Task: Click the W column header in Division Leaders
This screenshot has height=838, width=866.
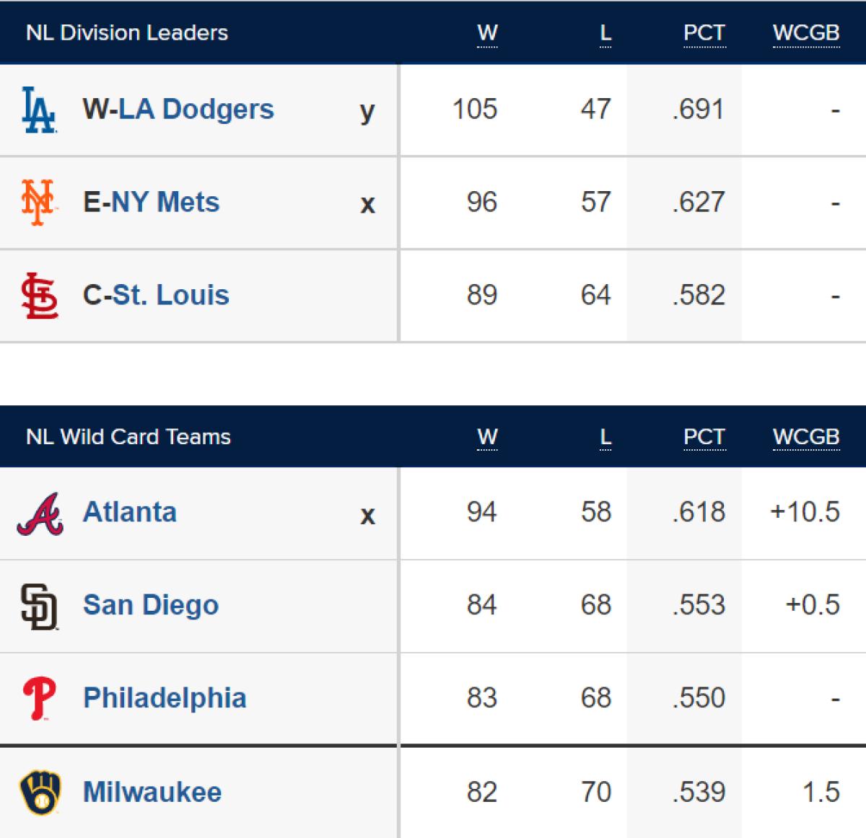Action: [x=487, y=33]
